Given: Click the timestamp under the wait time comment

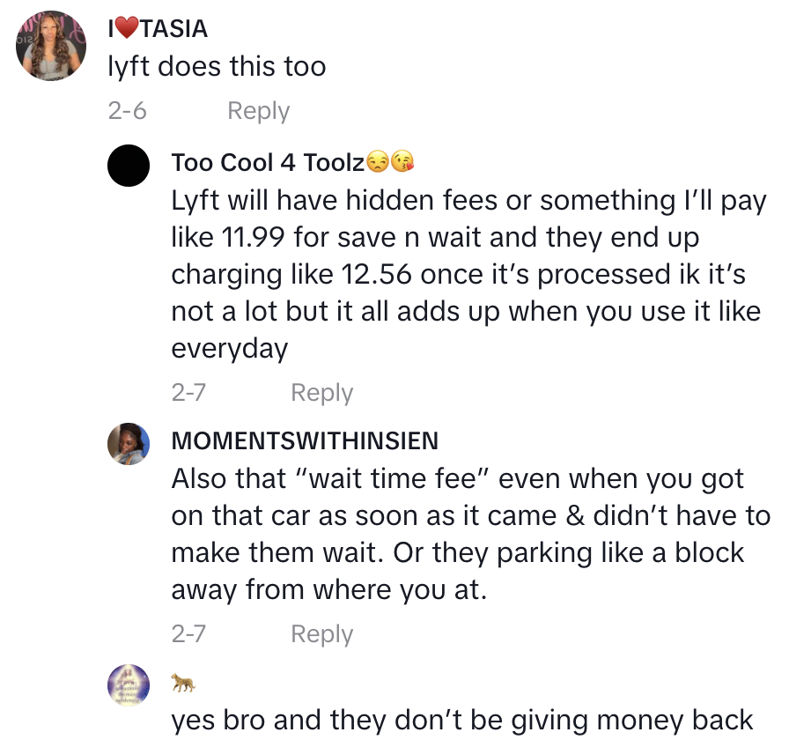Looking at the screenshot, I should click(x=188, y=634).
